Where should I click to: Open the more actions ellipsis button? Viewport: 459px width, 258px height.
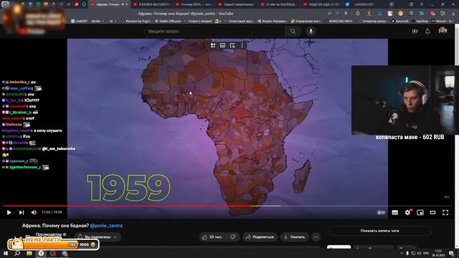click(x=316, y=237)
